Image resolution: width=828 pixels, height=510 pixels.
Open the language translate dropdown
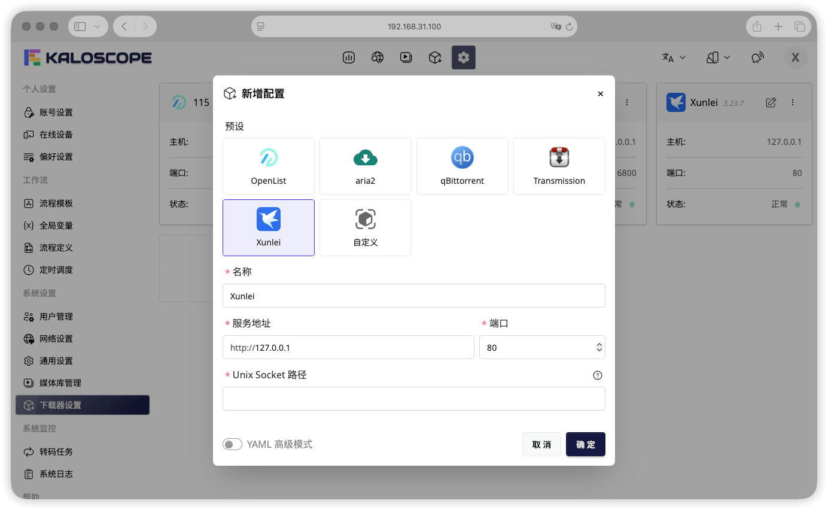(674, 57)
